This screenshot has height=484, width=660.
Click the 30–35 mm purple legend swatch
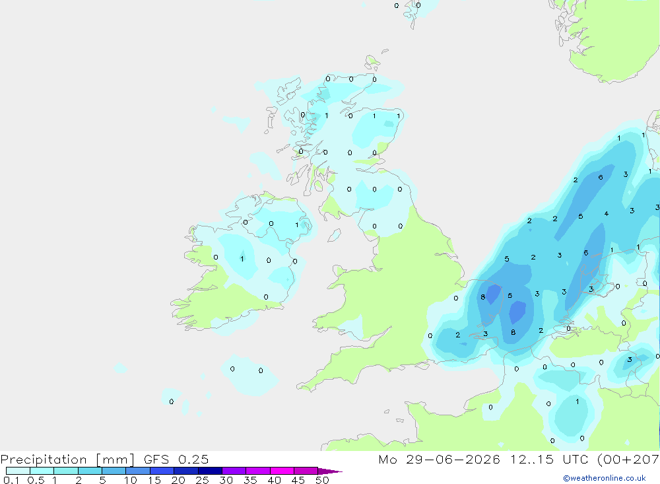(x=234, y=471)
